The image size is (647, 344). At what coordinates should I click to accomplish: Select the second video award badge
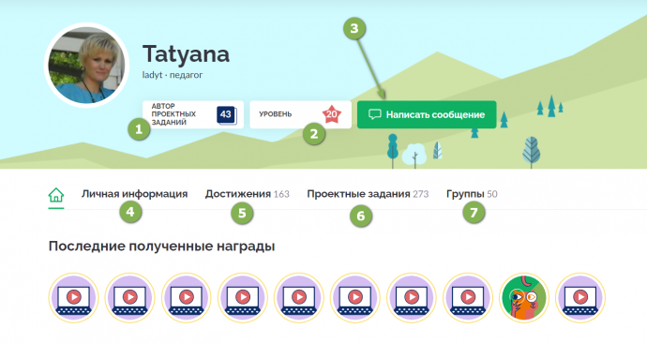(129, 297)
